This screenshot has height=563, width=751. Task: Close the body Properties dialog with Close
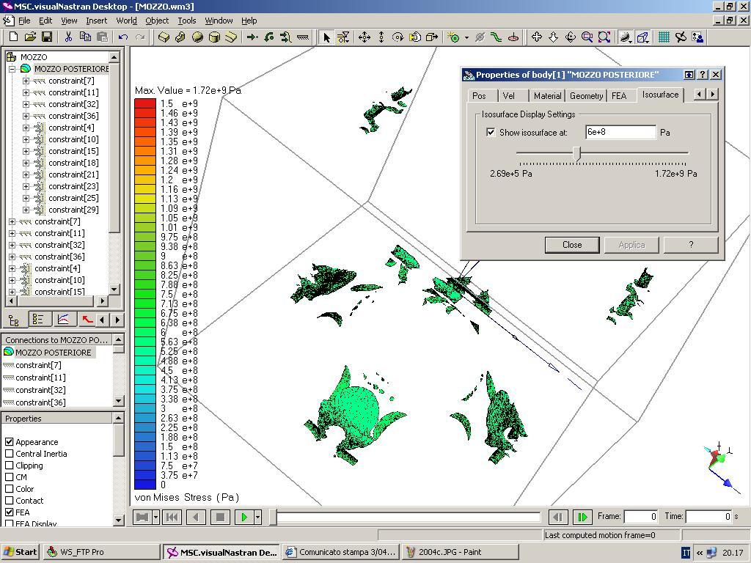572,245
